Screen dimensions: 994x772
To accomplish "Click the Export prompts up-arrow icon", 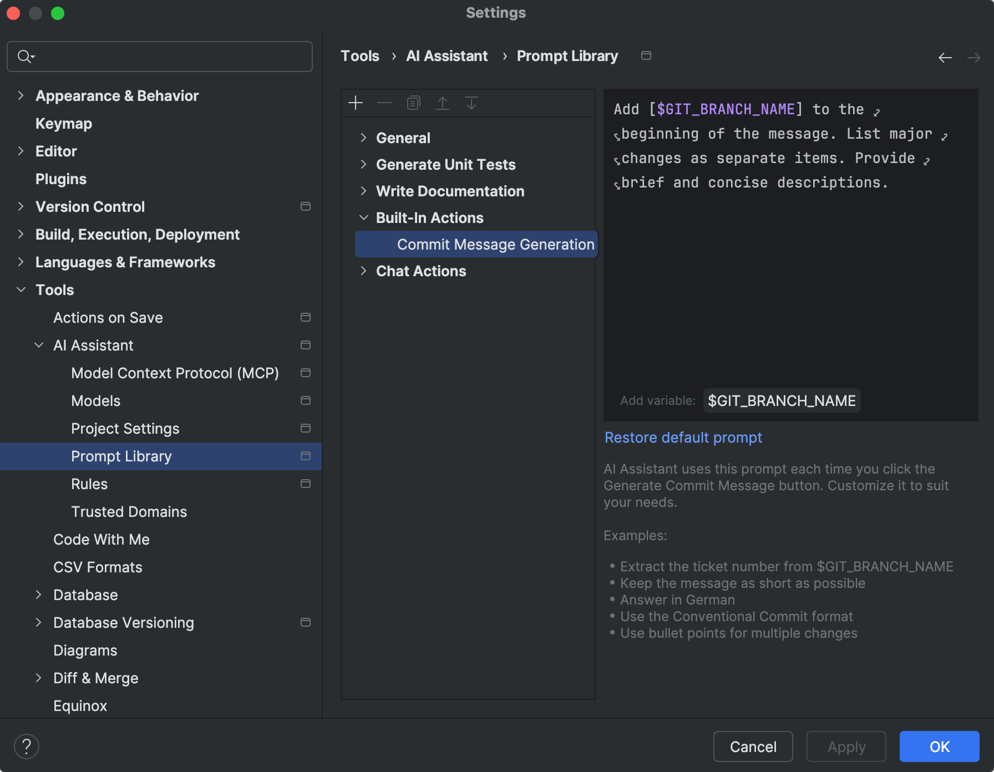I will [x=443, y=103].
